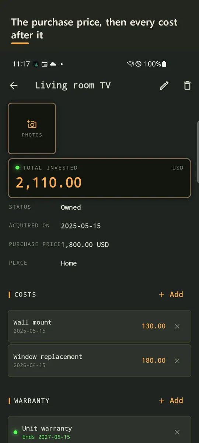Tap the cloud notification icon
This screenshot has width=199, height=443.
coord(53,64)
